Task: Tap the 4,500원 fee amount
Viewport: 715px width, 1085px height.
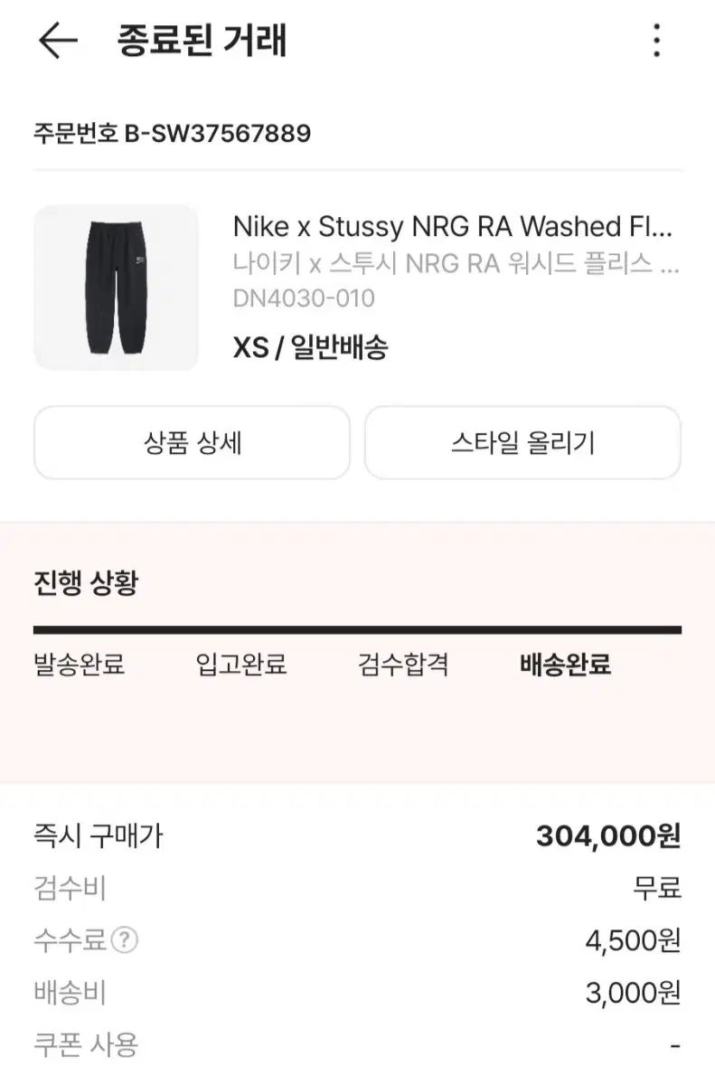Action: click(x=632, y=941)
